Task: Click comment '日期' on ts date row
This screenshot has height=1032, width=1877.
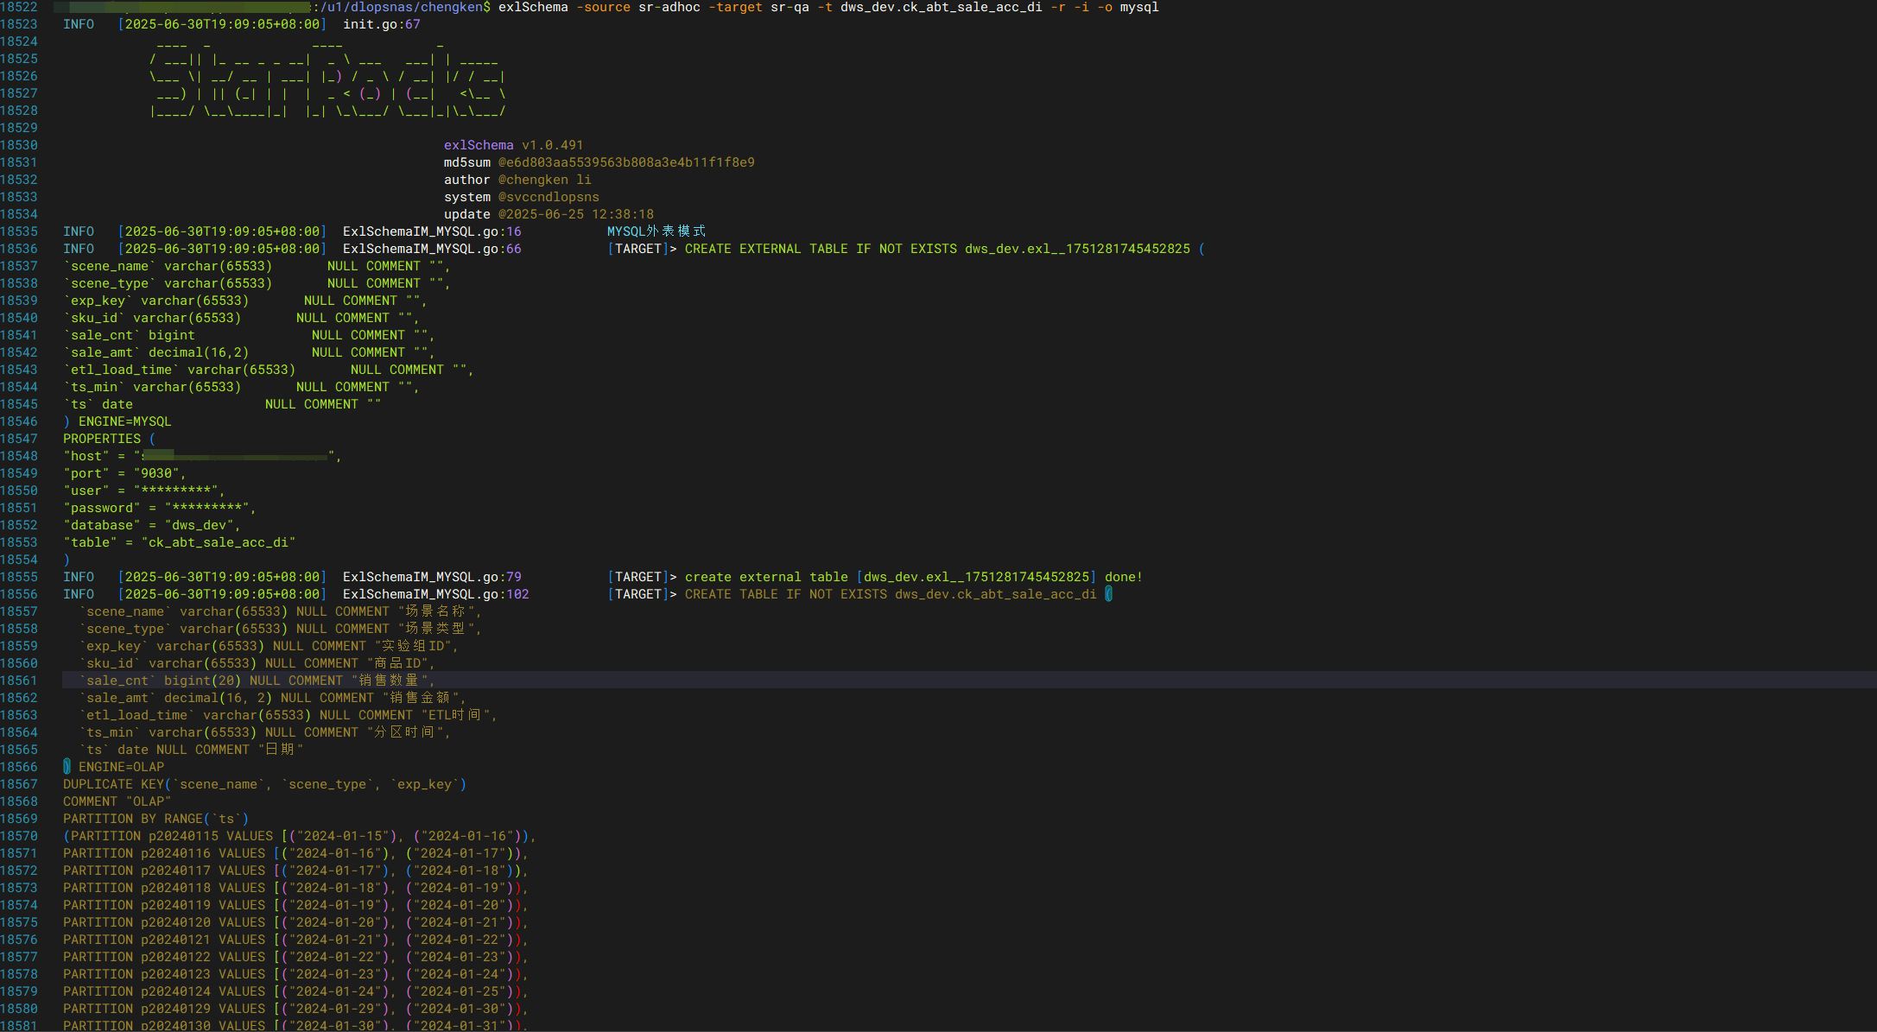Action: [x=281, y=750]
